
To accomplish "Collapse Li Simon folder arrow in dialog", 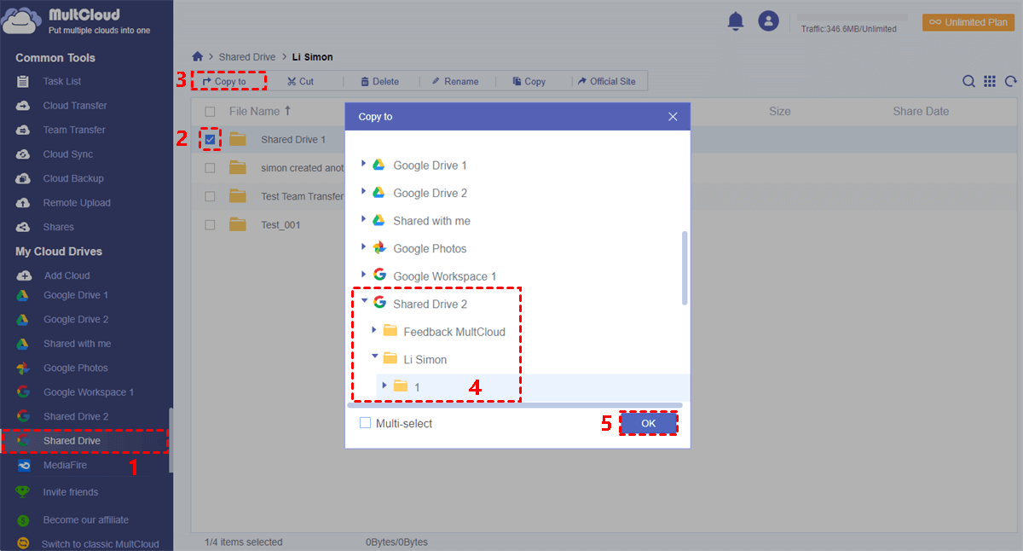I will pyautogui.click(x=375, y=357).
